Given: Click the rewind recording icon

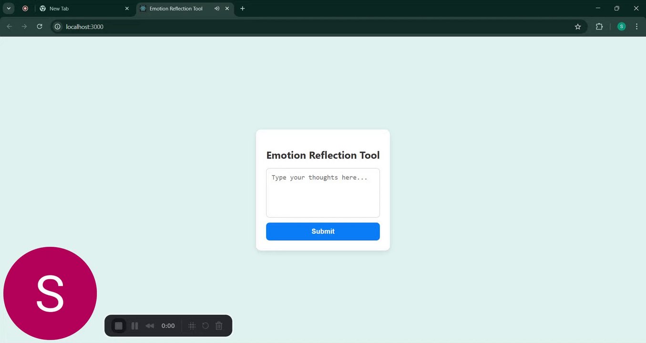Looking at the screenshot, I should pos(150,326).
